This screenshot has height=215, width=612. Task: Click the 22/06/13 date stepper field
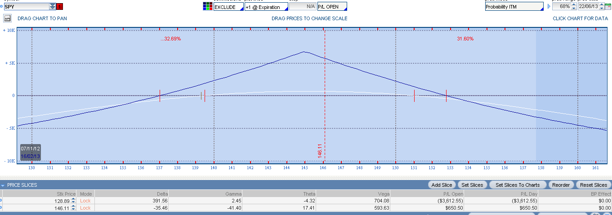(x=591, y=7)
